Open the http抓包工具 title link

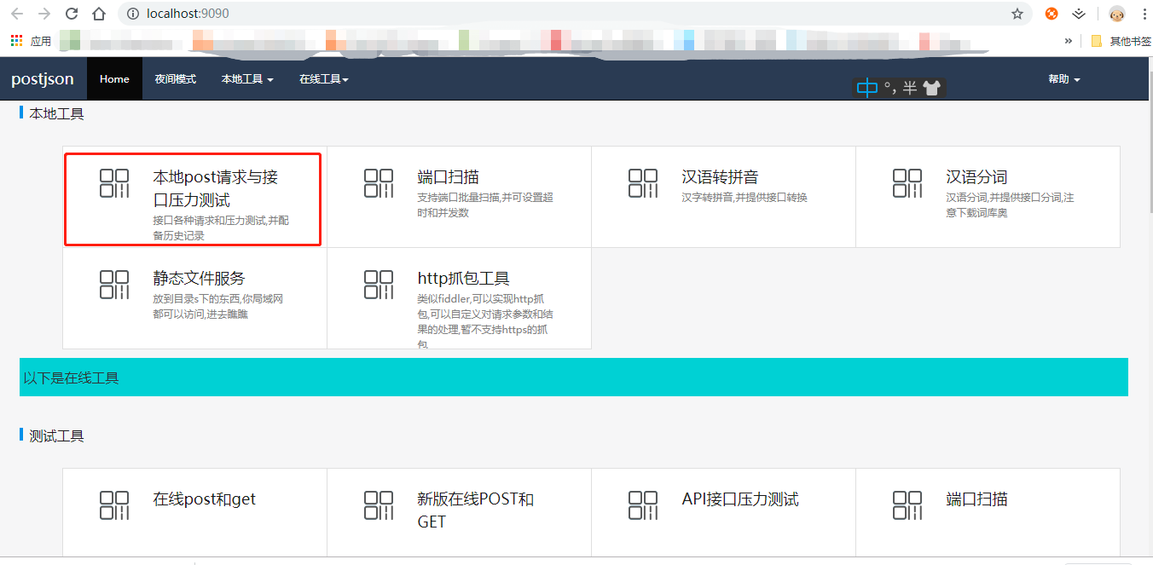tap(463, 279)
